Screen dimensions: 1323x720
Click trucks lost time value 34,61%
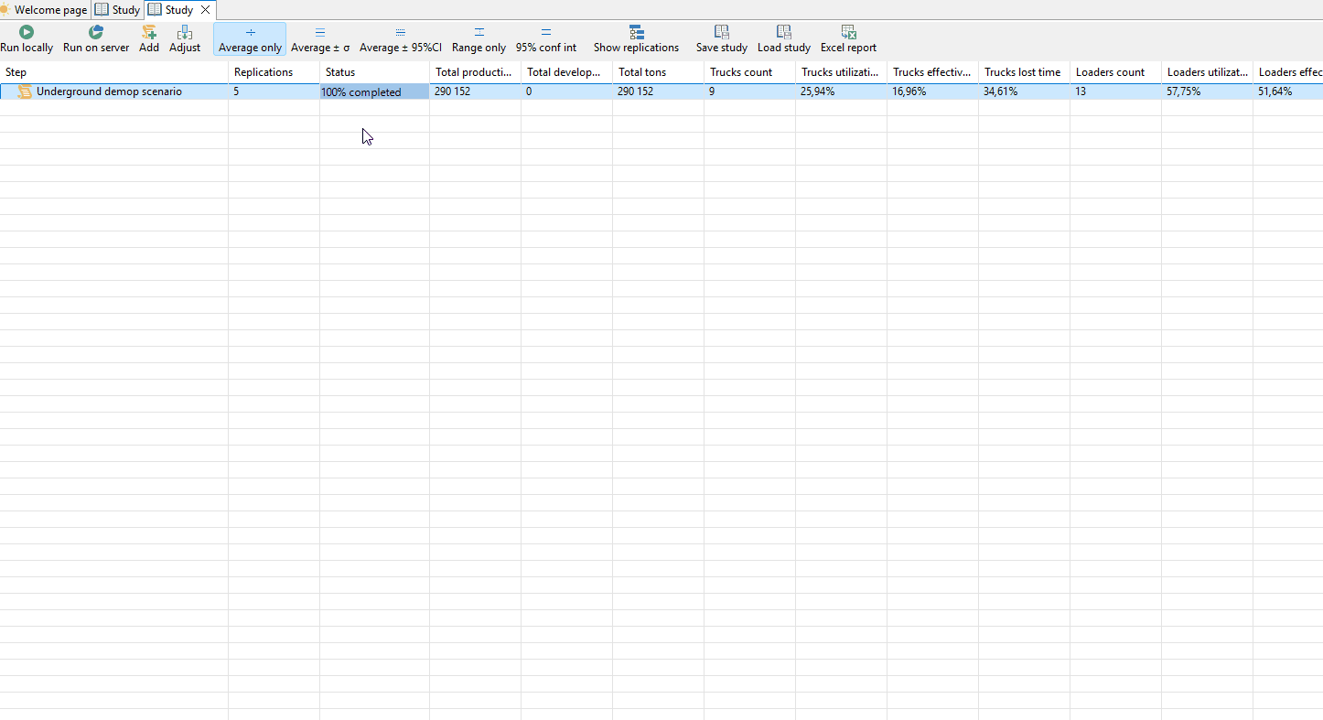coord(1001,91)
